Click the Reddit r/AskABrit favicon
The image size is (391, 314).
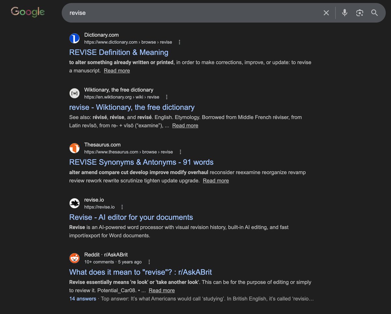pos(74,258)
